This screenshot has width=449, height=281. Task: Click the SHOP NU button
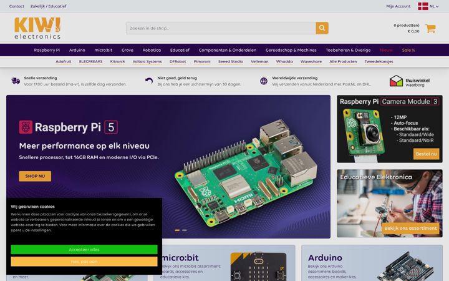(x=35, y=176)
